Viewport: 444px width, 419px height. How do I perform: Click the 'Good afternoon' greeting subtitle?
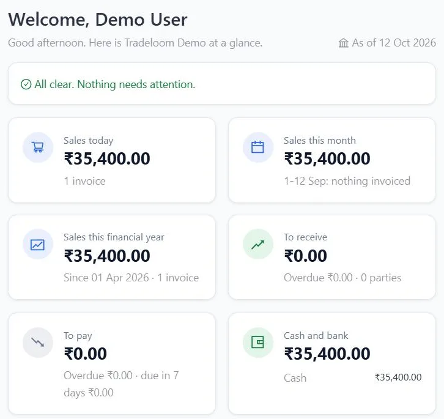tap(135, 43)
